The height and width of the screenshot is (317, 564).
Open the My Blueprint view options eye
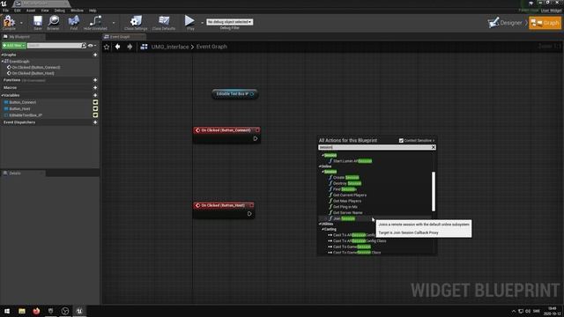click(x=92, y=46)
